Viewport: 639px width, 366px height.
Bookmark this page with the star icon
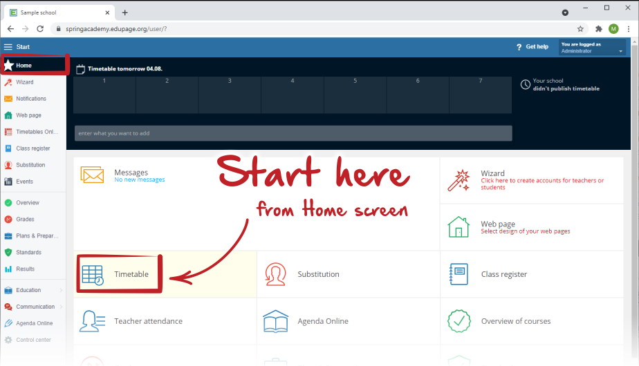(x=580, y=29)
